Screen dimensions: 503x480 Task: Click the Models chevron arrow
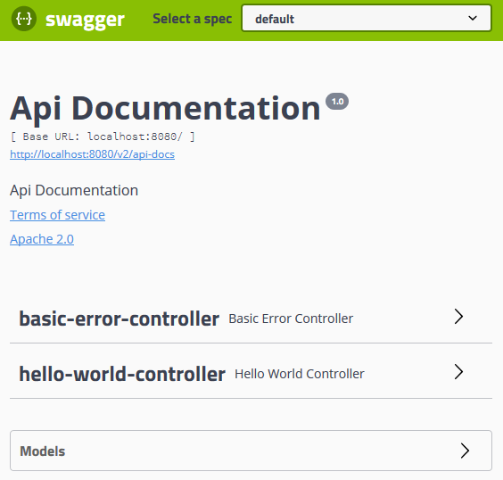pyautogui.click(x=466, y=451)
